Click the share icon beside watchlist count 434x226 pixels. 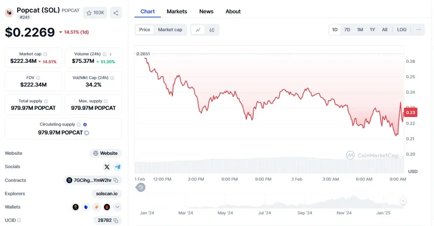pyautogui.click(x=116, y=12)
